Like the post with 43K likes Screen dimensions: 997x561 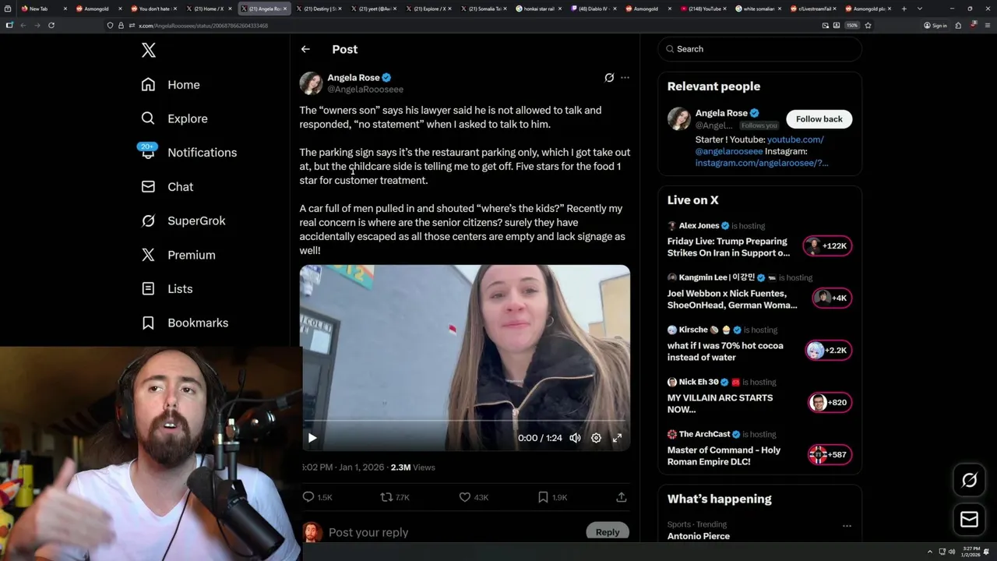pyautogui.click(x=473, y=497)
